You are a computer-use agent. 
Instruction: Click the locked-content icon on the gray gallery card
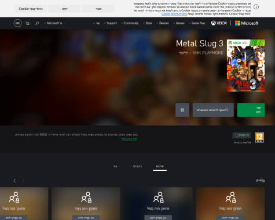tap(86, 197)
